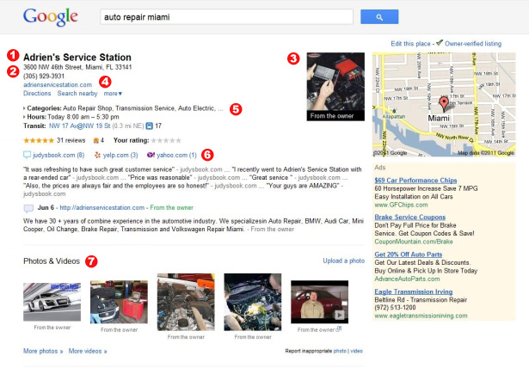Open More photos link
Image resolution: width=529 pixels, height=368 pixels.
click(43, 351)
